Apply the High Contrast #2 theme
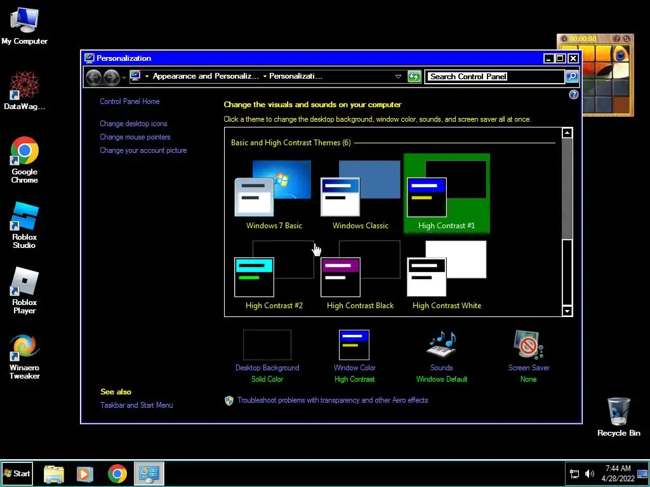Image resolution: width=650 pixels, height=487 pixels. click(274, 275)
